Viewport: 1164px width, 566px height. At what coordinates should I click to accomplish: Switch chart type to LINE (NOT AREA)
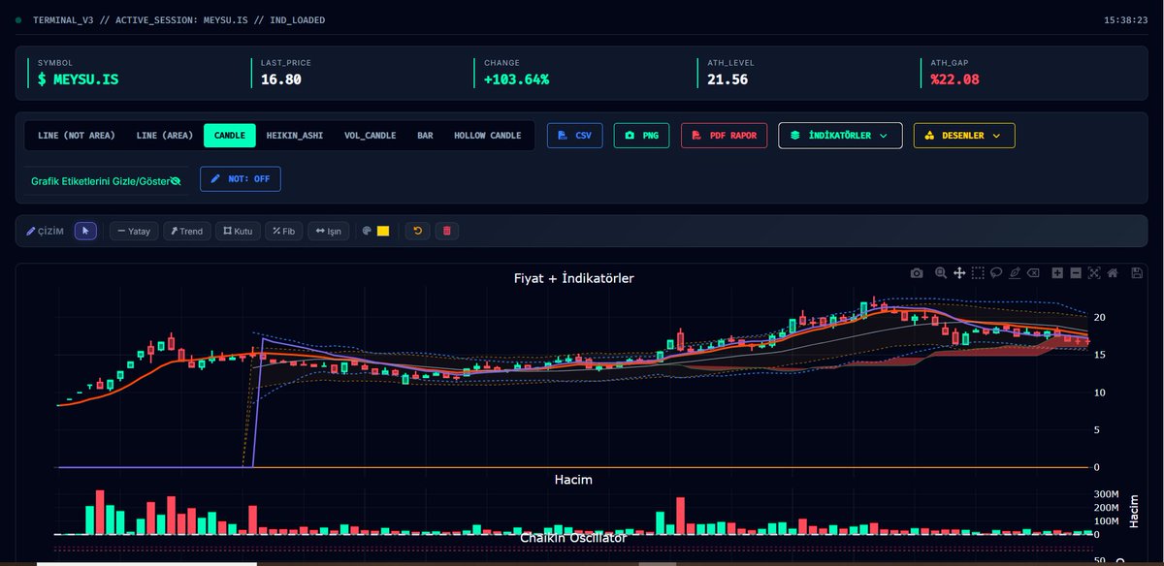point(77,136)
